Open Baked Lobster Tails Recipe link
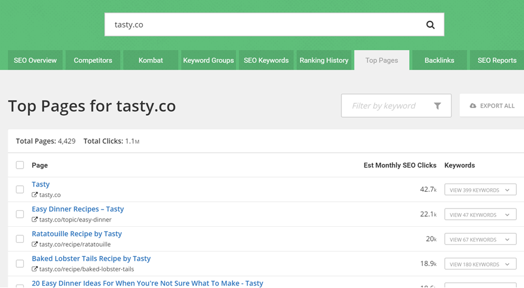The width and height of the screenshot is (524, 288). point(91,258)
